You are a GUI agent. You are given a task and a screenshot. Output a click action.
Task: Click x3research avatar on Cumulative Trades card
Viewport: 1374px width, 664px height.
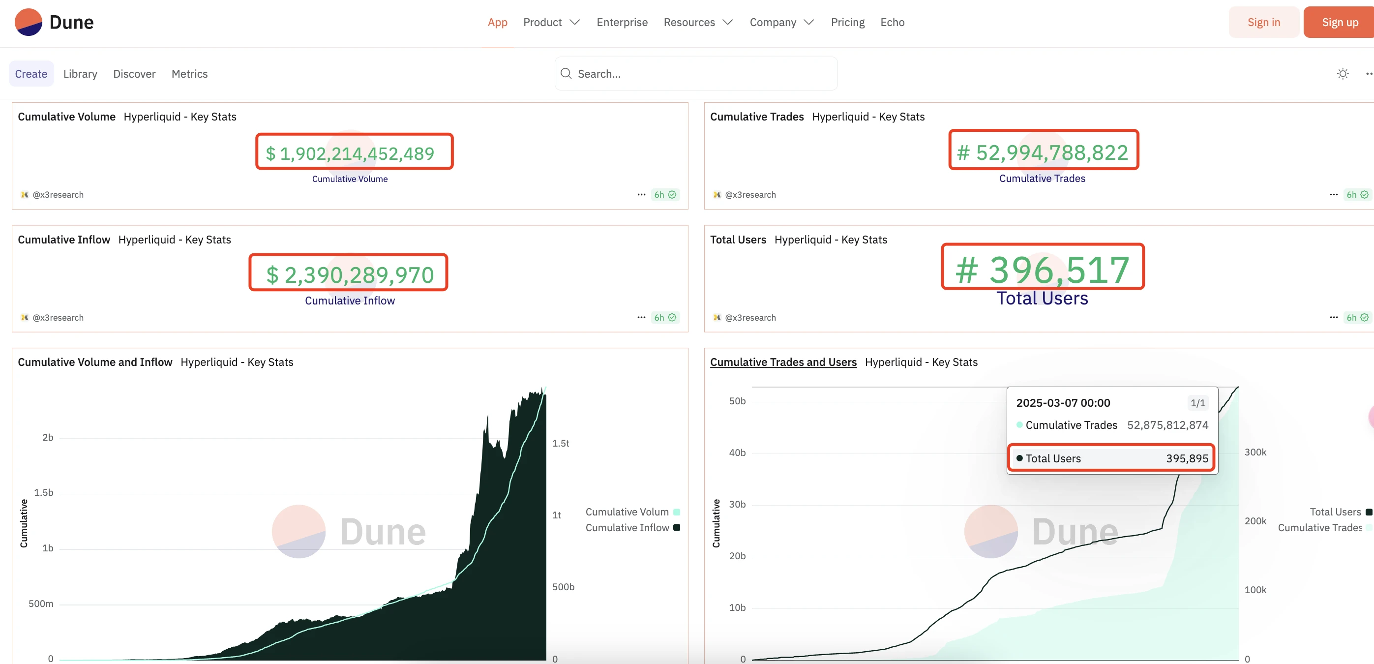717,195
